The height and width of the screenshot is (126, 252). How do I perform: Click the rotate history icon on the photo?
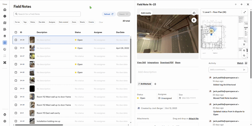point(194,13)
